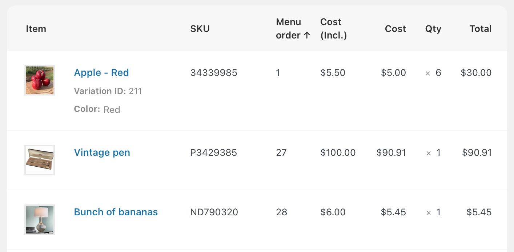
Task: Click the SKU 34339985 for Apple - Red
Action: 214,73
